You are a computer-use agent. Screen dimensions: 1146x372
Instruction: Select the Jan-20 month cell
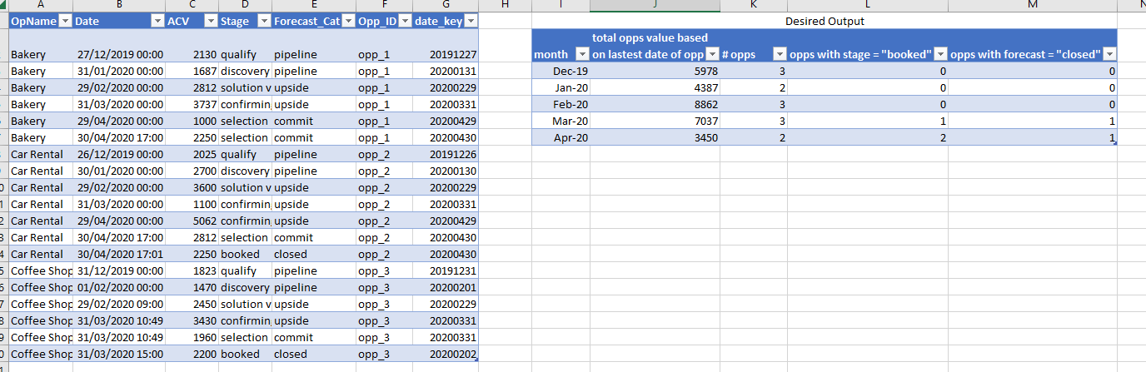click(x=561, y=87)
